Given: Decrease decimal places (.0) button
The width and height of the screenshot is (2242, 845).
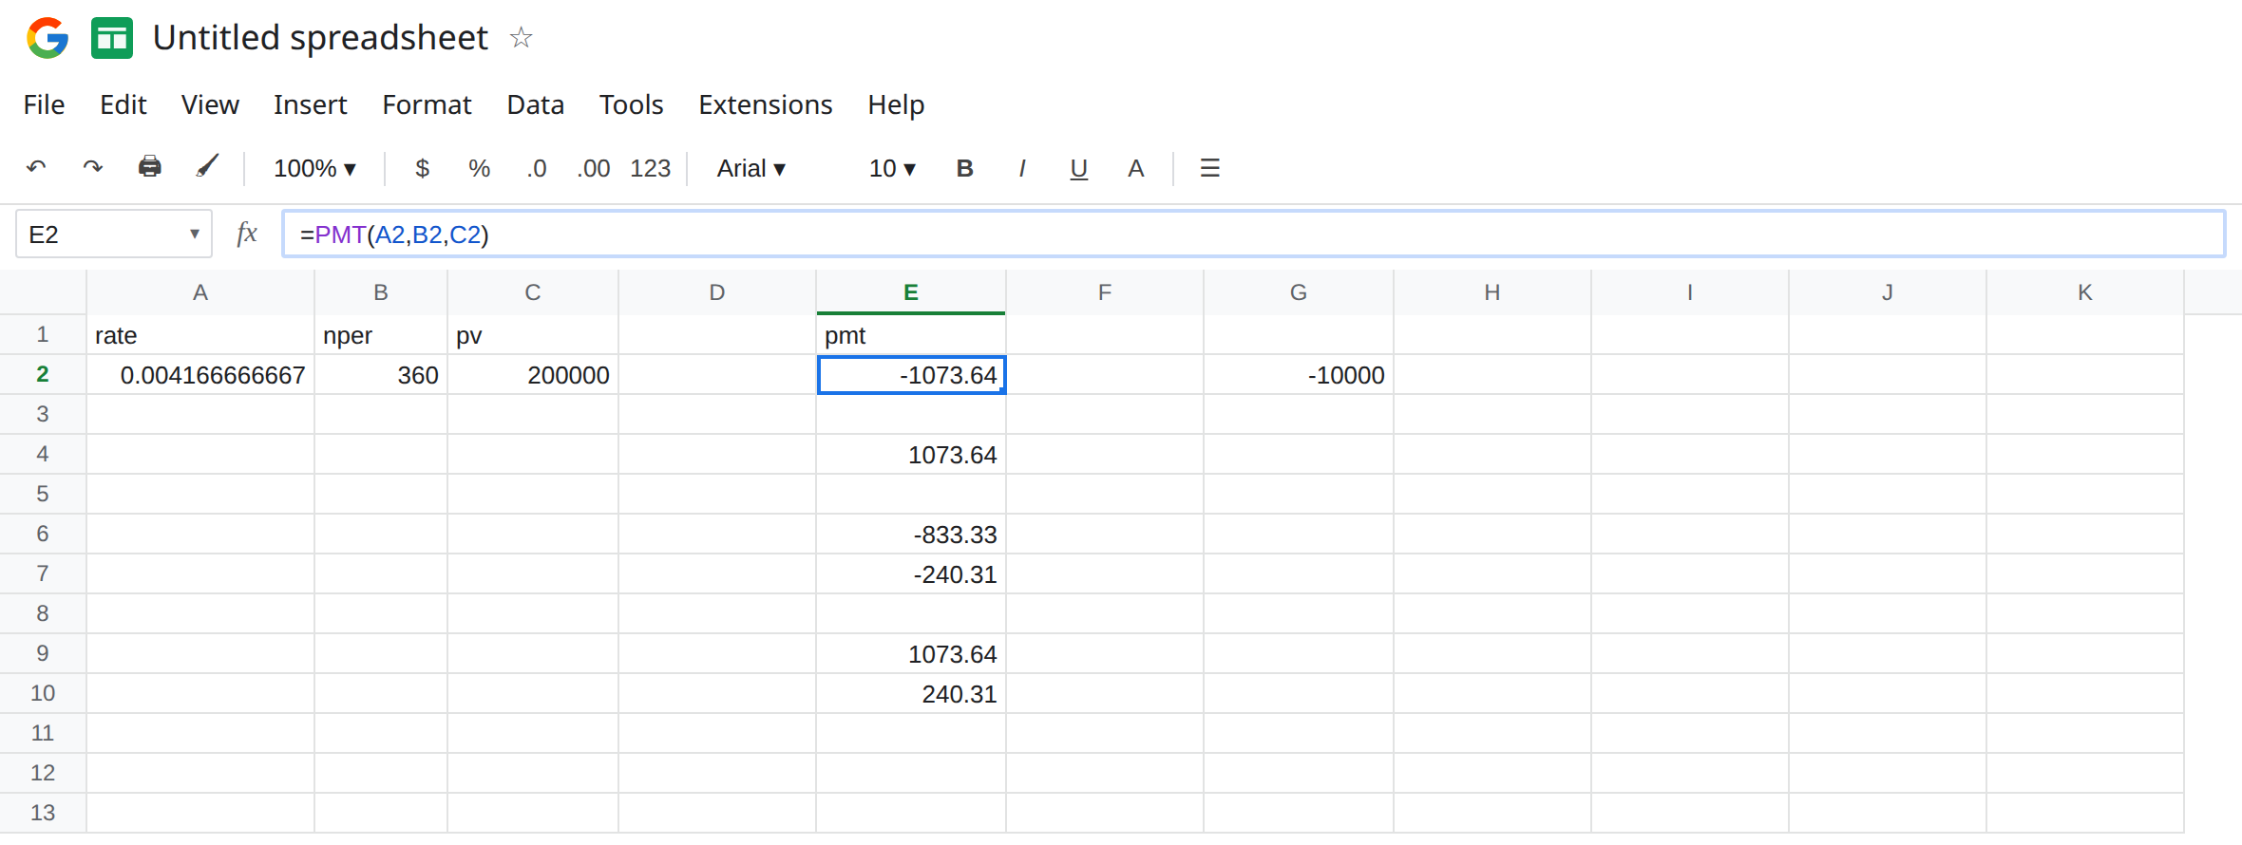Looking at the screenshot, I should click(x=537, y=168).
